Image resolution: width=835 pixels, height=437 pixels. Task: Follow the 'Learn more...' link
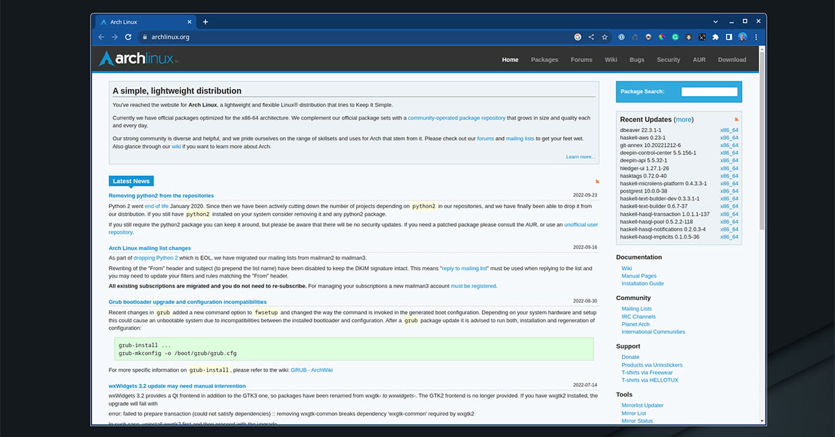(580, 157)
